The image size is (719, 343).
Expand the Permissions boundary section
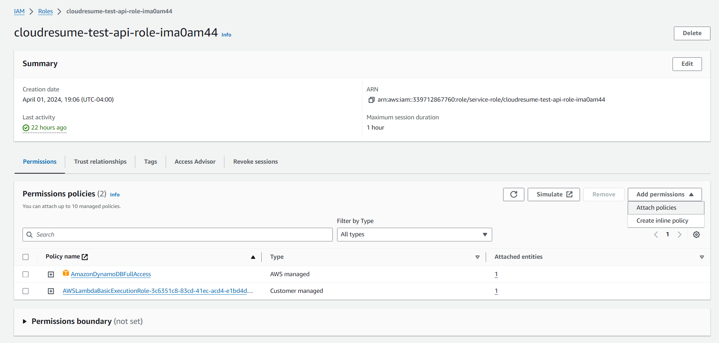(x=25, y=322)
